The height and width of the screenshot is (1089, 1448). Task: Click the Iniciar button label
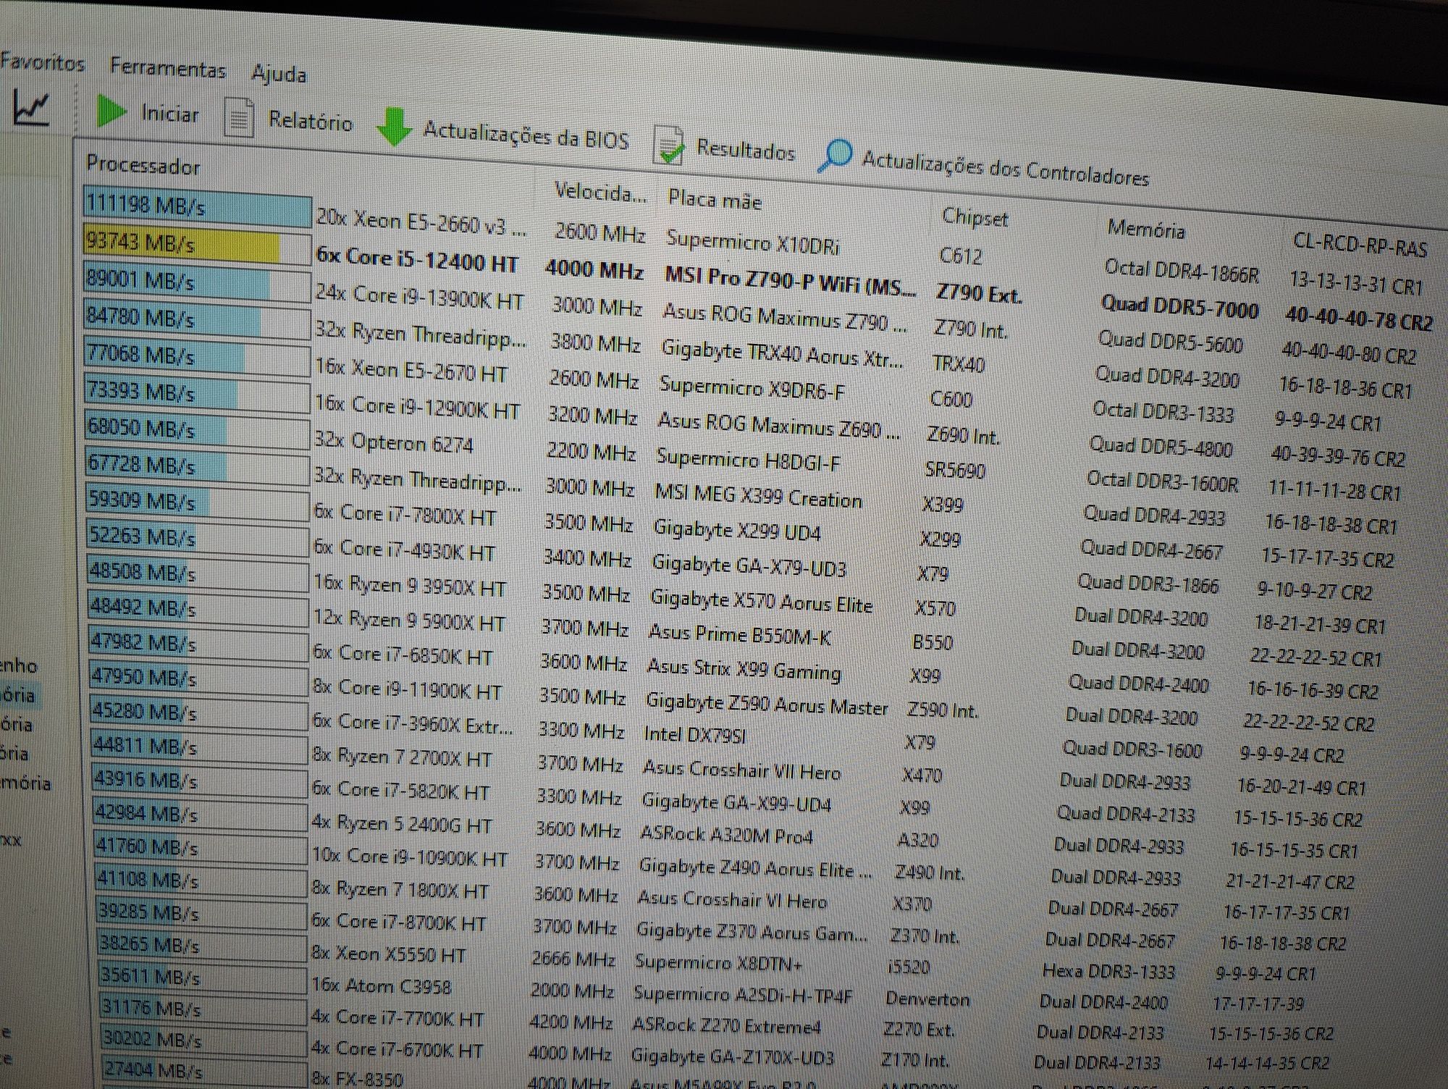170,114
